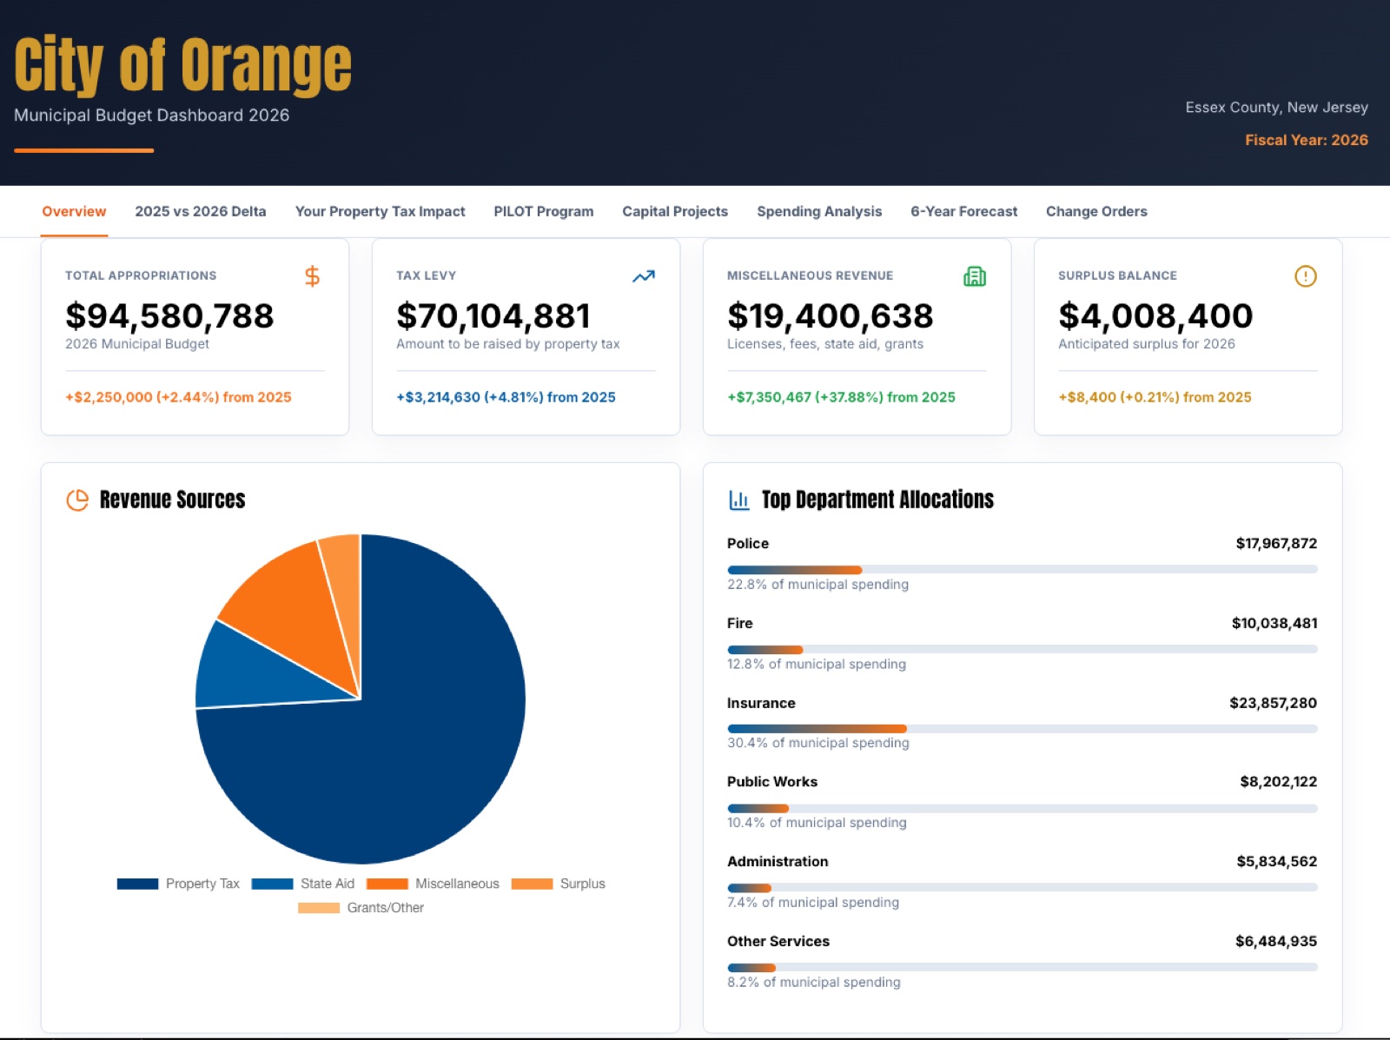
Task: Click the +$8,400 (+0.21%) from 2025 text
Action: (1155, 397)
